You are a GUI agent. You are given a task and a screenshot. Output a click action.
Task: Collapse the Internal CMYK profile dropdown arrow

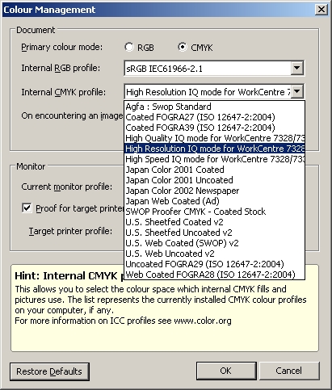(x=296, y=92)
